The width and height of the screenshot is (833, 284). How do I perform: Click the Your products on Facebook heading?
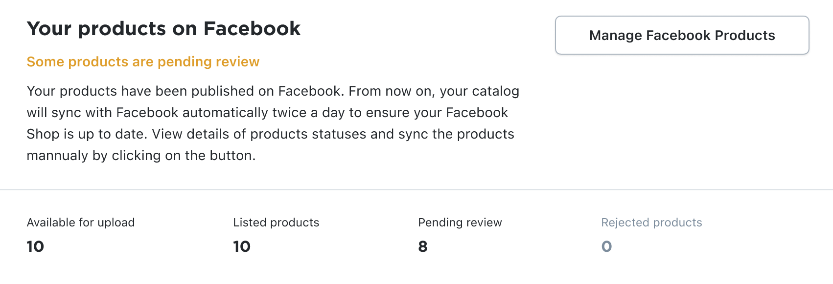coord(163,28)
